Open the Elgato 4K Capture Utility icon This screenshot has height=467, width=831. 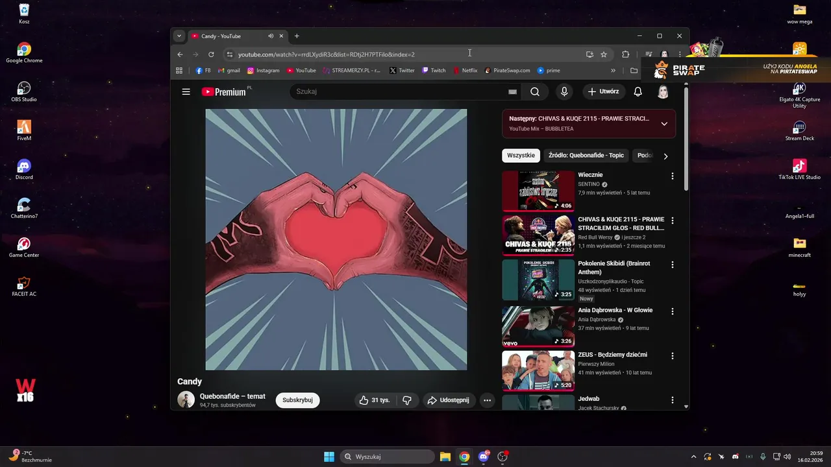pos(800,95)
